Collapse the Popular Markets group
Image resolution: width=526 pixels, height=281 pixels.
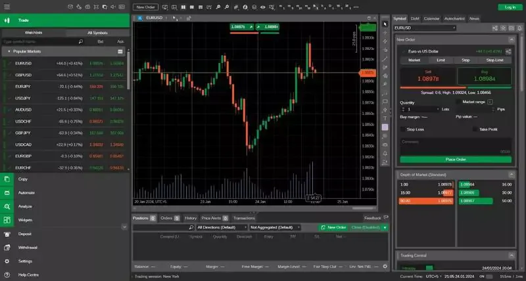tap(9, 52)
